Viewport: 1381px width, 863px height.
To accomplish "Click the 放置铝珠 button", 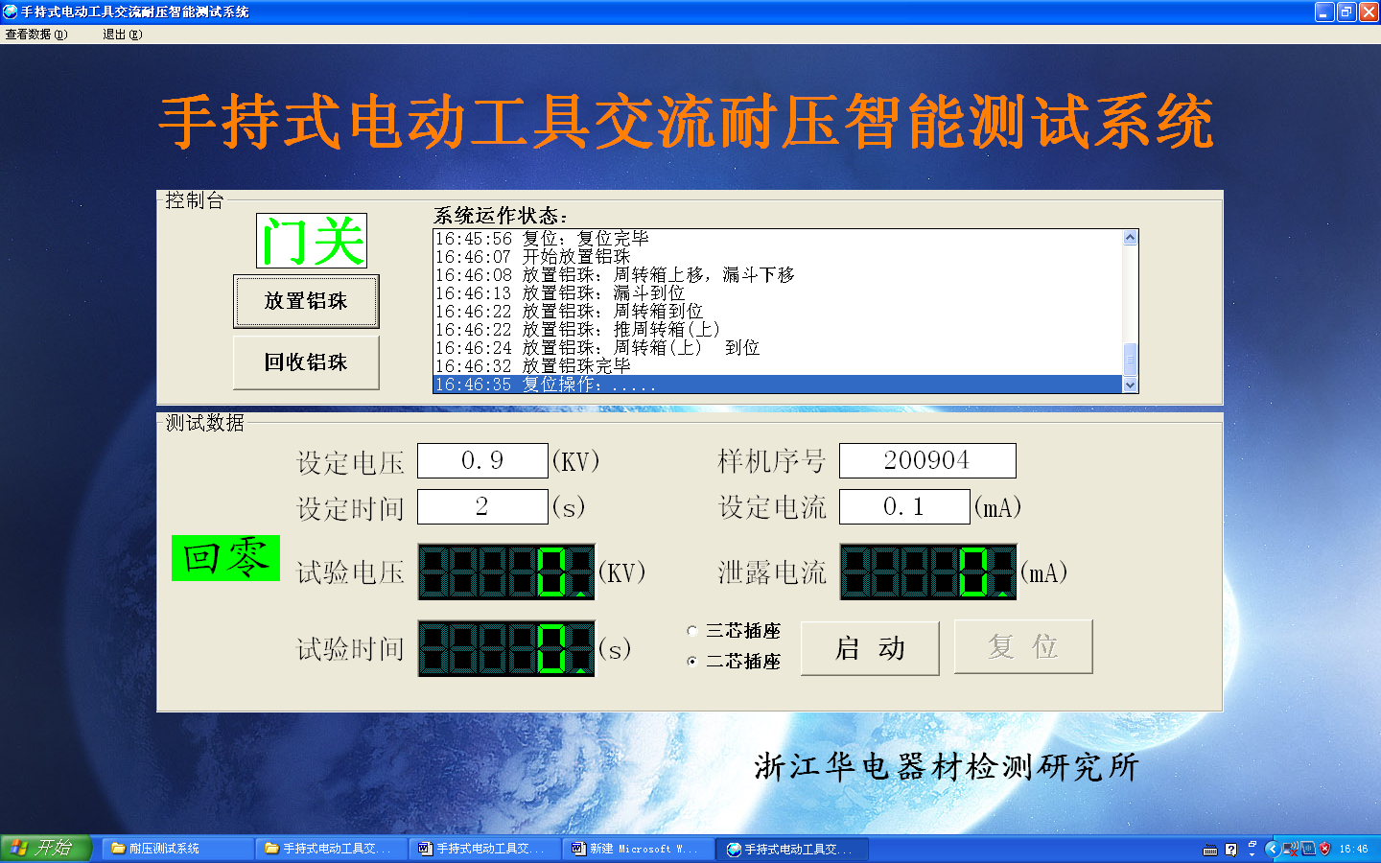I will coord(306,301).
